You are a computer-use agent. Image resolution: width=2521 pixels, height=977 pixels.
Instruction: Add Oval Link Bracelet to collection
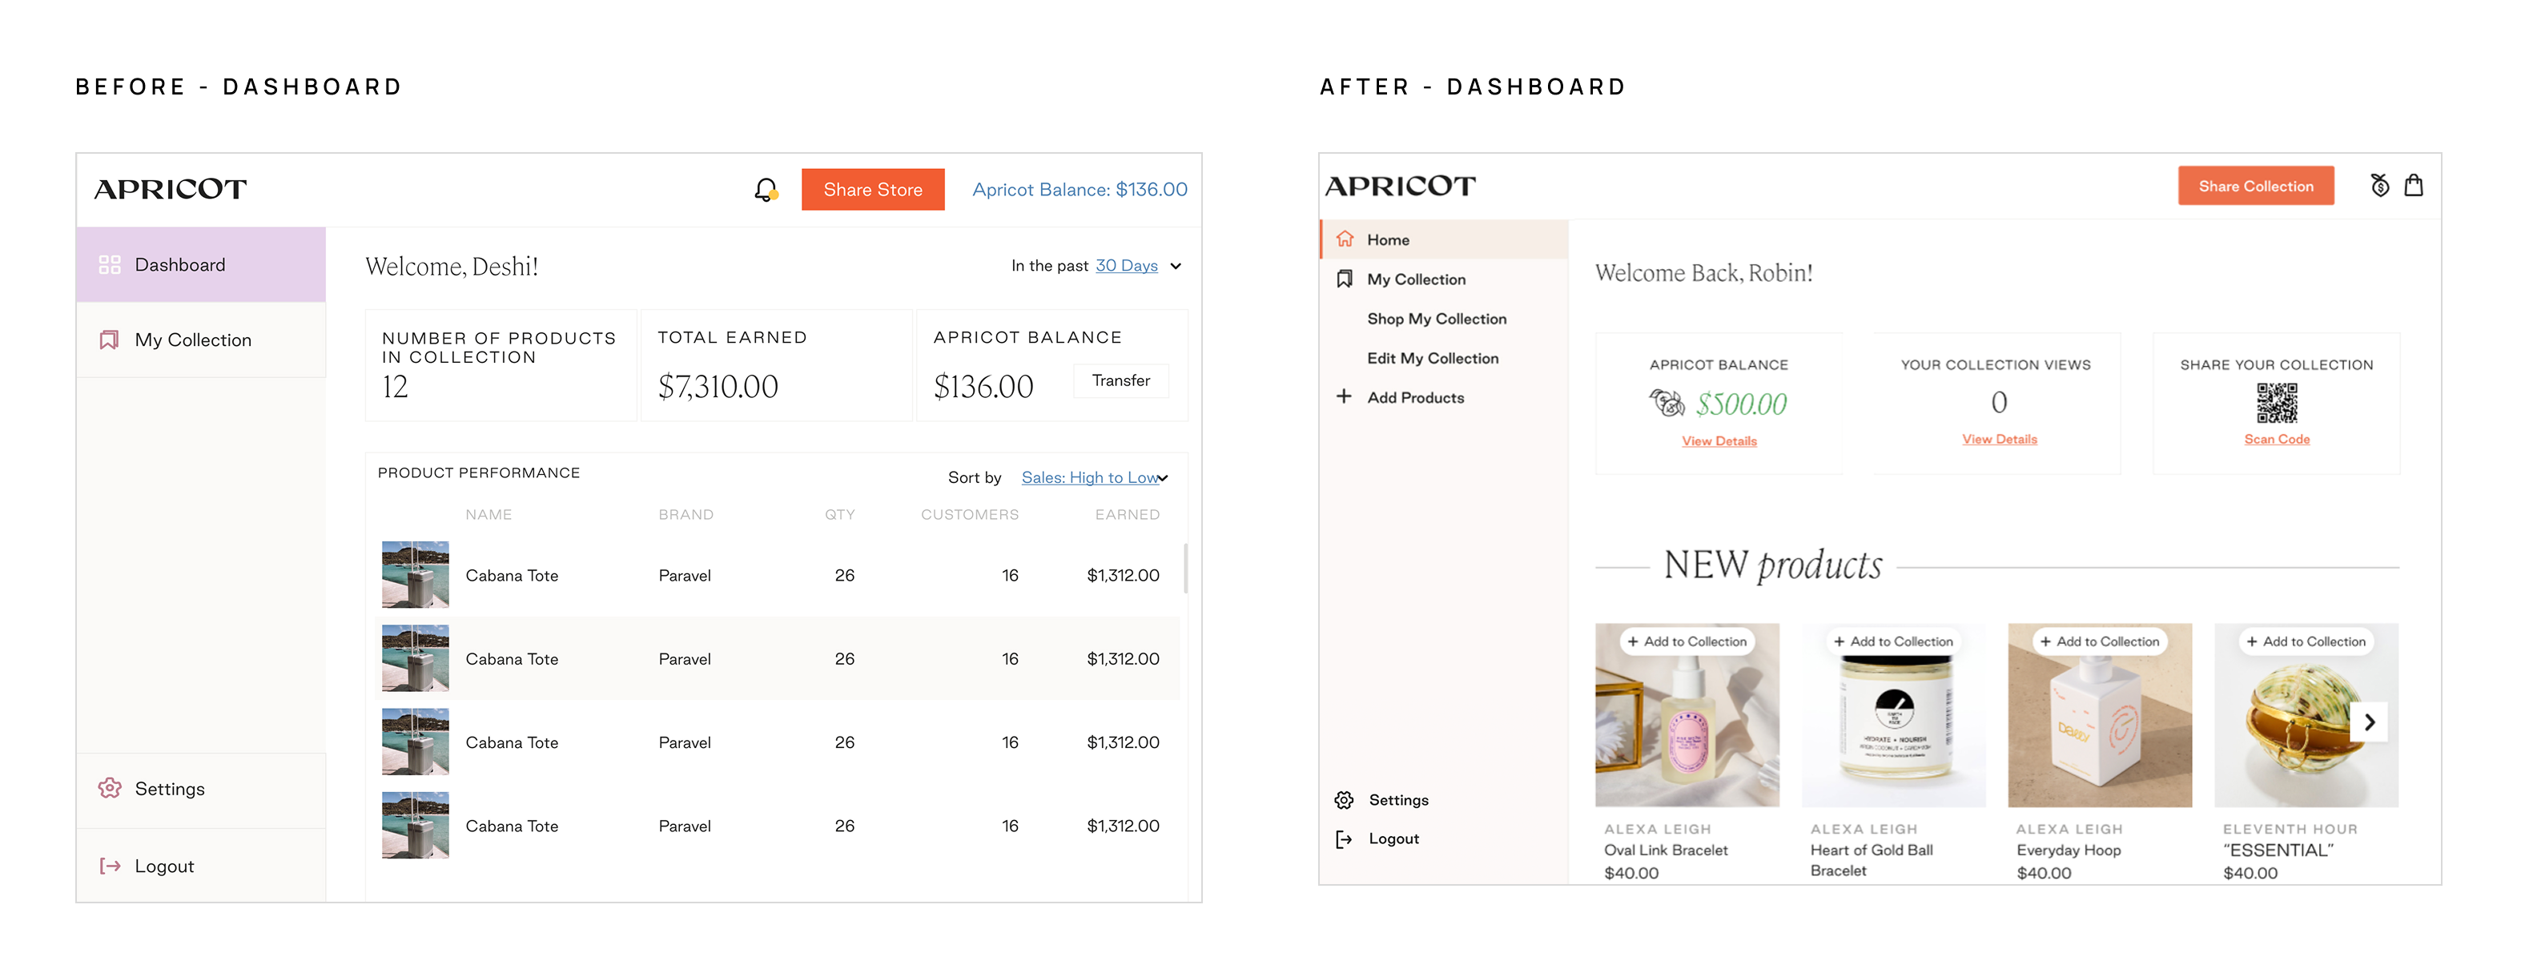click(x=1687, y=642)
